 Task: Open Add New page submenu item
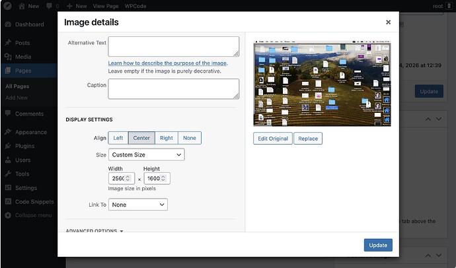click(x=17, y=98)
